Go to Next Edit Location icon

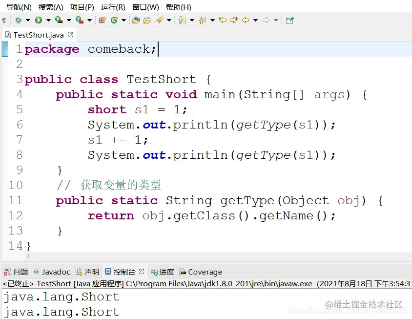coord(234,20)
